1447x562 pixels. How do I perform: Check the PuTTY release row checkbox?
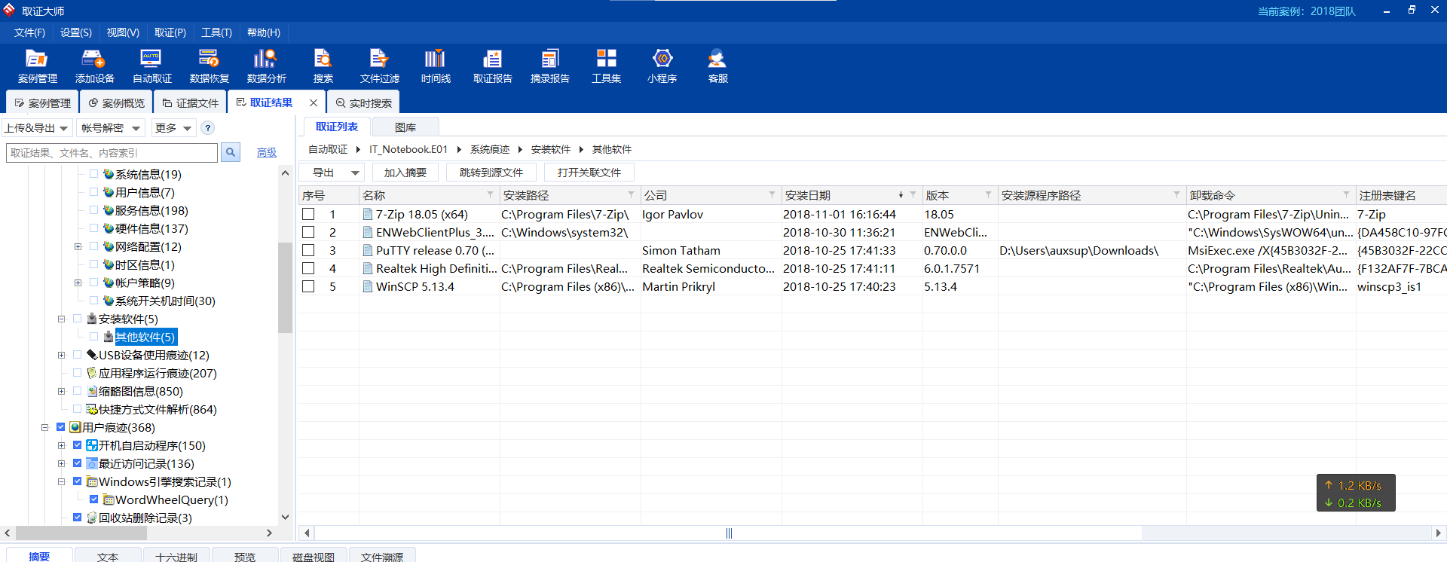pyautogui.click(x=308, y=250)
